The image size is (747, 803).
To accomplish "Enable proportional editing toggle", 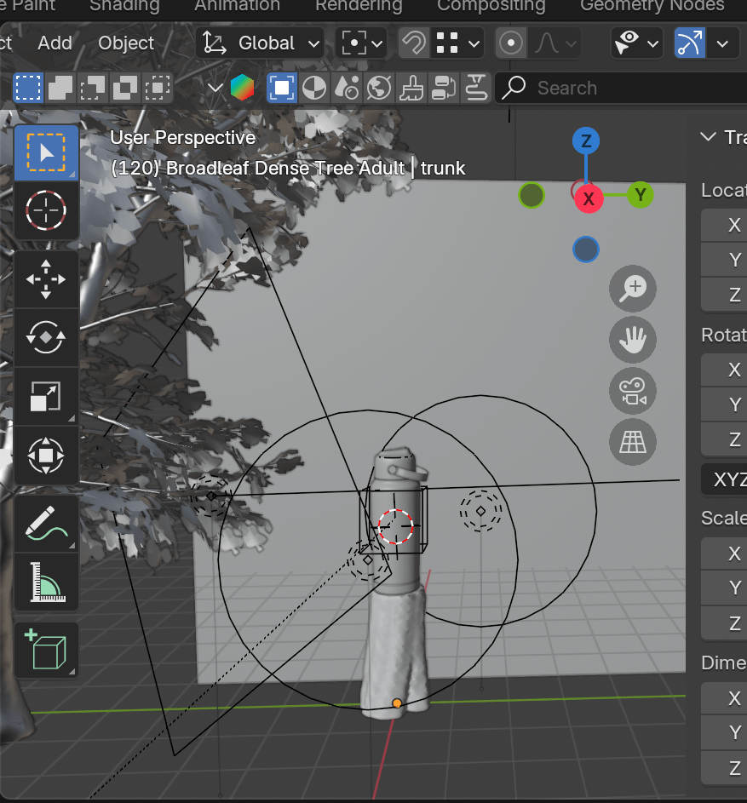I will (x=511, y=43).
